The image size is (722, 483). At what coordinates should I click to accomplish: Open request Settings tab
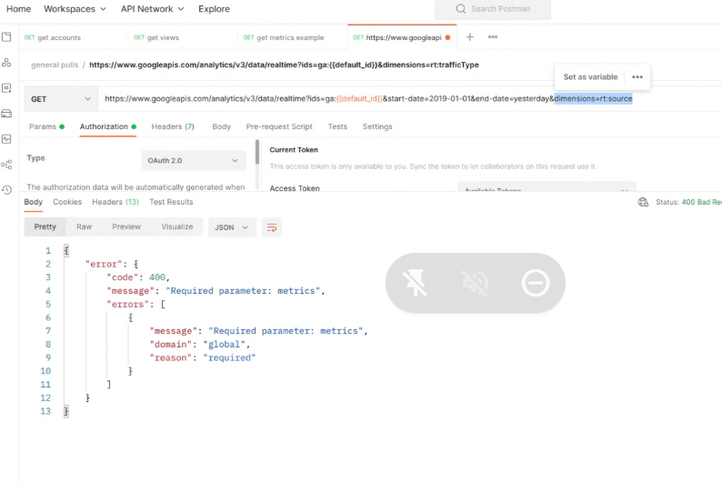(x=377, y=126)
